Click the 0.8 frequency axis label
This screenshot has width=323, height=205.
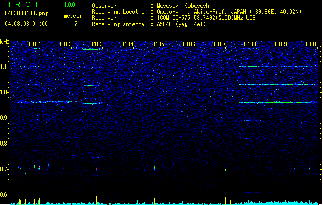4,143
